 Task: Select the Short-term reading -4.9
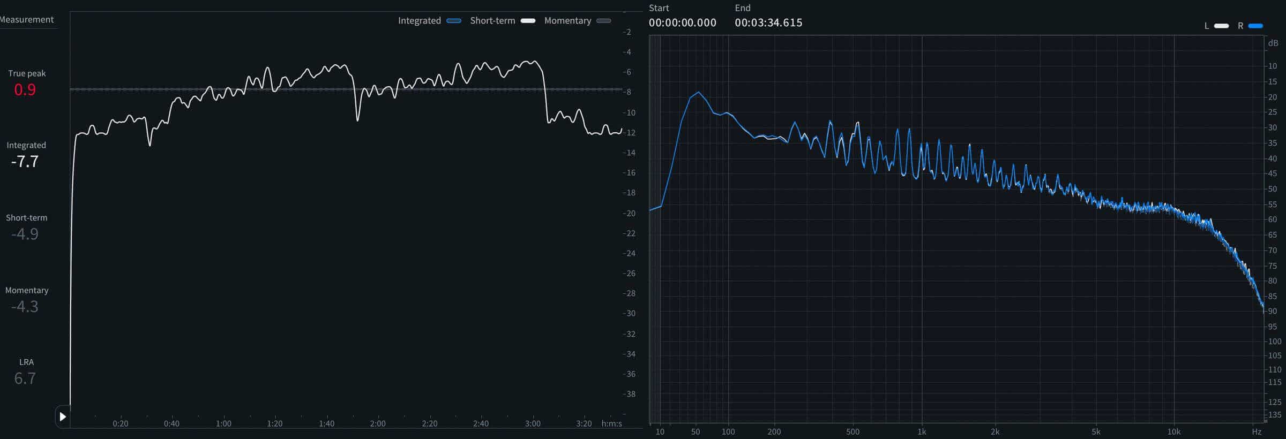click(25, 234)
